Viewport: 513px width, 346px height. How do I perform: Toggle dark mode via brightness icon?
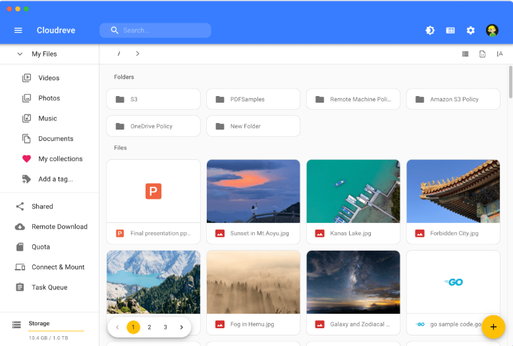click(x=430, y=30)
